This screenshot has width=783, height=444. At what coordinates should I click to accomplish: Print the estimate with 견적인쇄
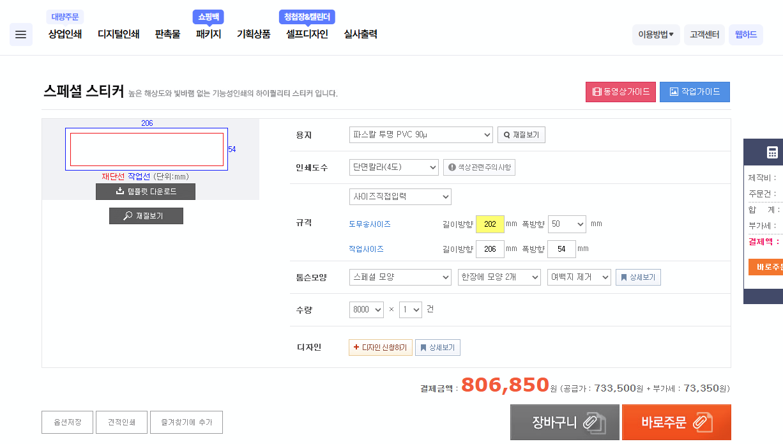[x=122, y=422]
